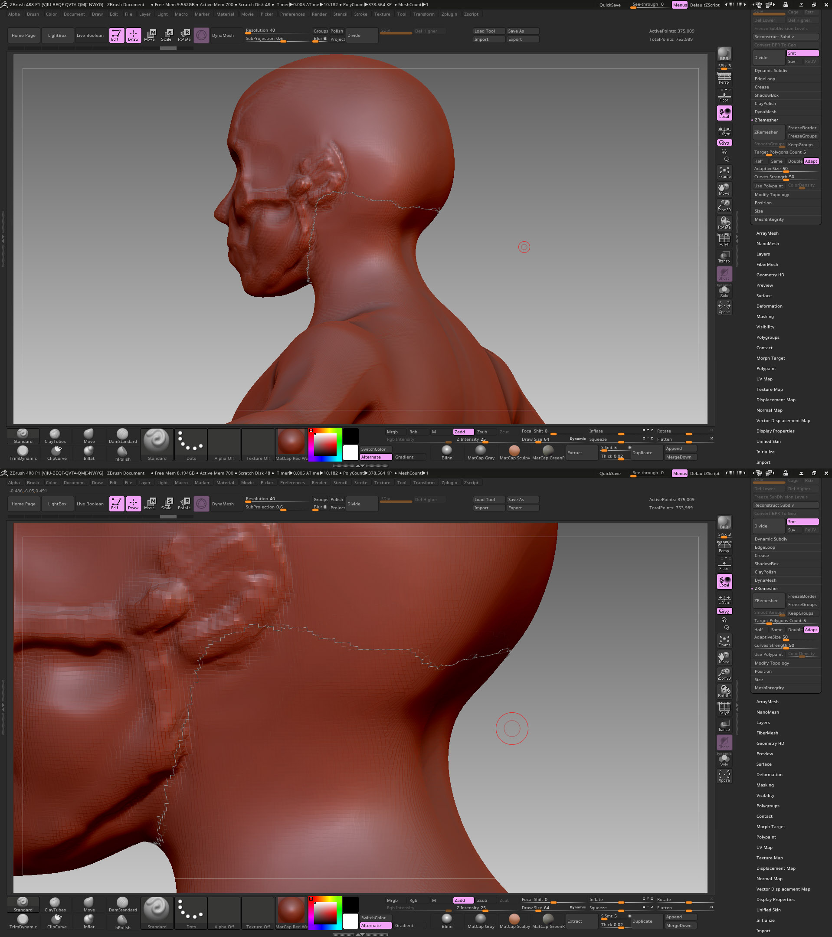Select the ClipCurve brush in top window
832x937 pixels.
point(57,453)
